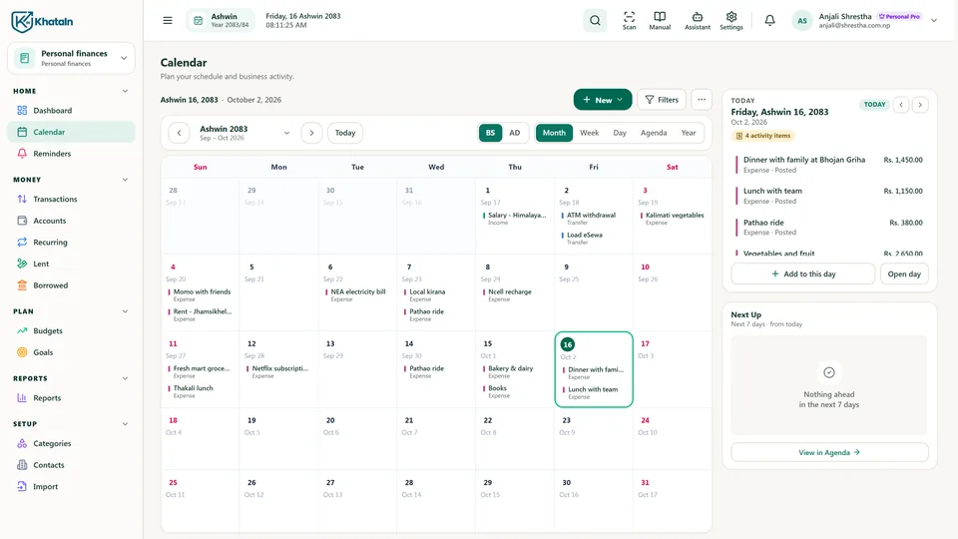The width and height of the screenshot is (958, 539).
Task: Open Goals in sidebar
Action: point(71,352)
